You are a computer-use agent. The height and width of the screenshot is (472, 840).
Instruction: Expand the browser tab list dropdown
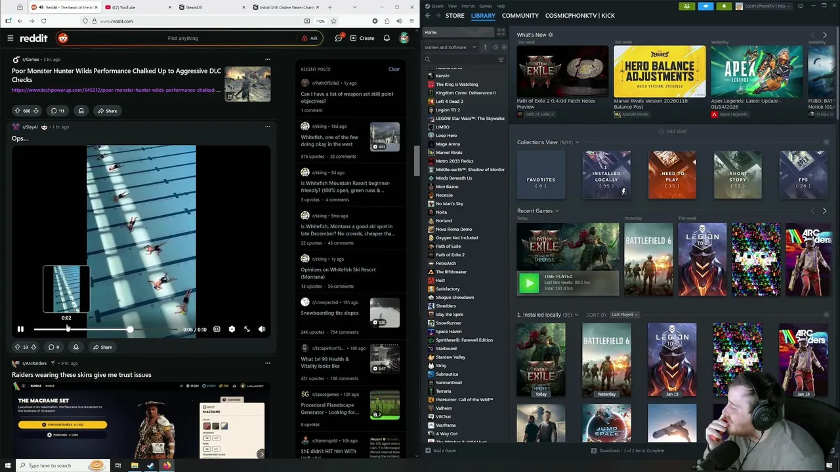(x=354, y=7)
